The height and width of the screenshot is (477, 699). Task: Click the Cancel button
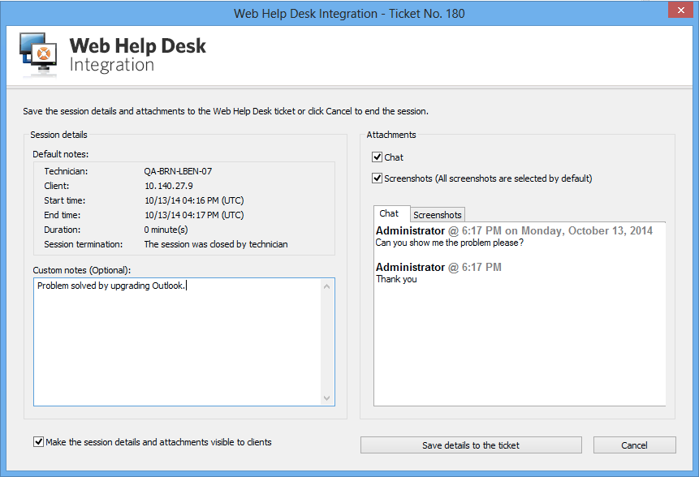coord(634,445)
